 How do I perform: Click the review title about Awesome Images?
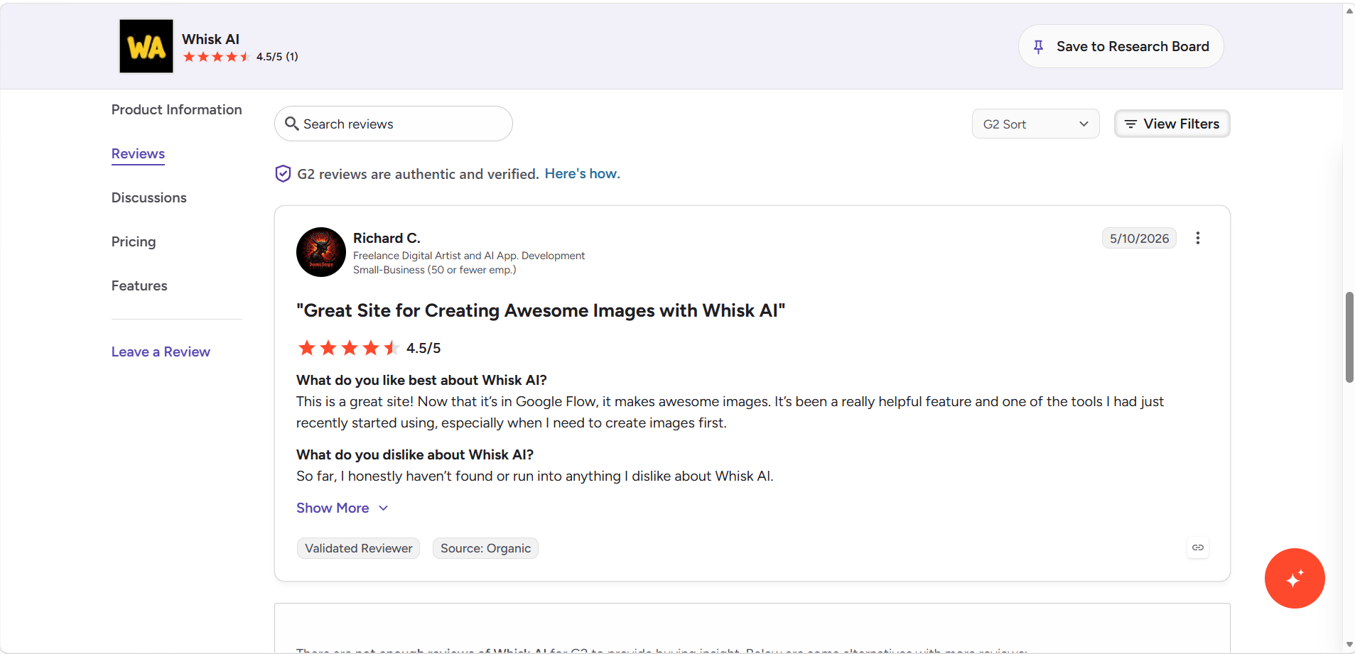[x=541, y=310]
